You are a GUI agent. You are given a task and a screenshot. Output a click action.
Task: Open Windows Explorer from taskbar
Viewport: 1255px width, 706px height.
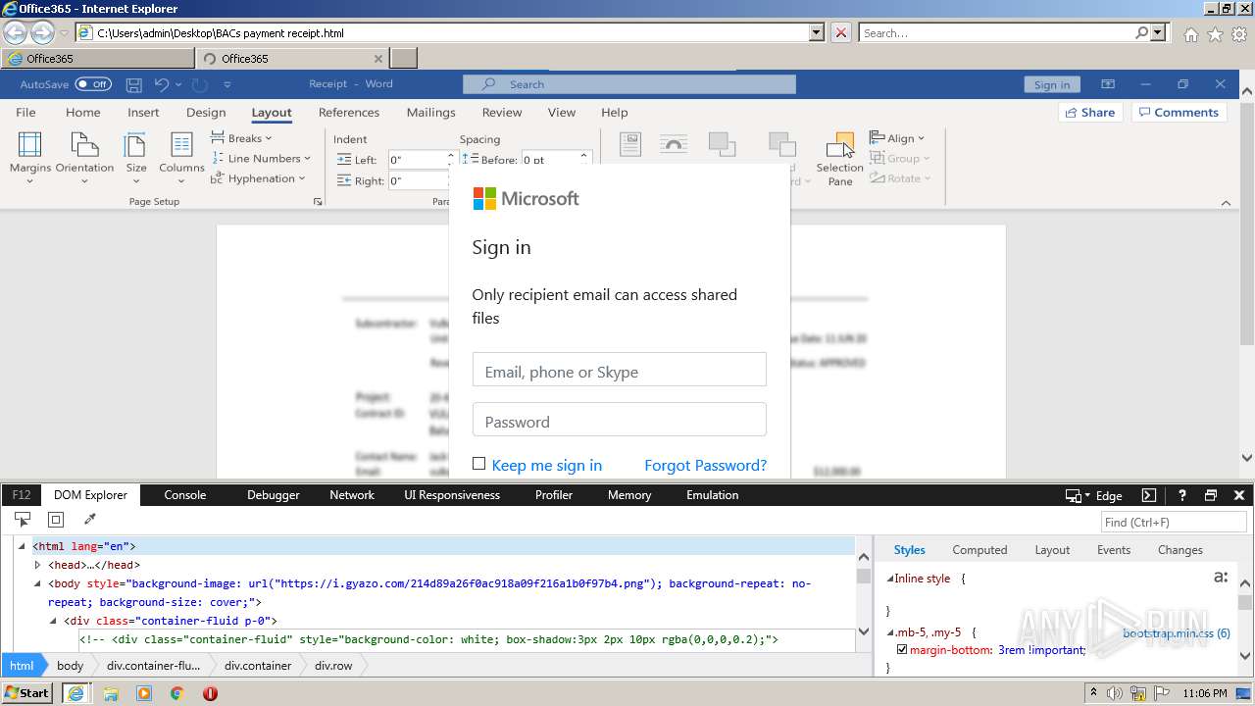tap(111, 693)
